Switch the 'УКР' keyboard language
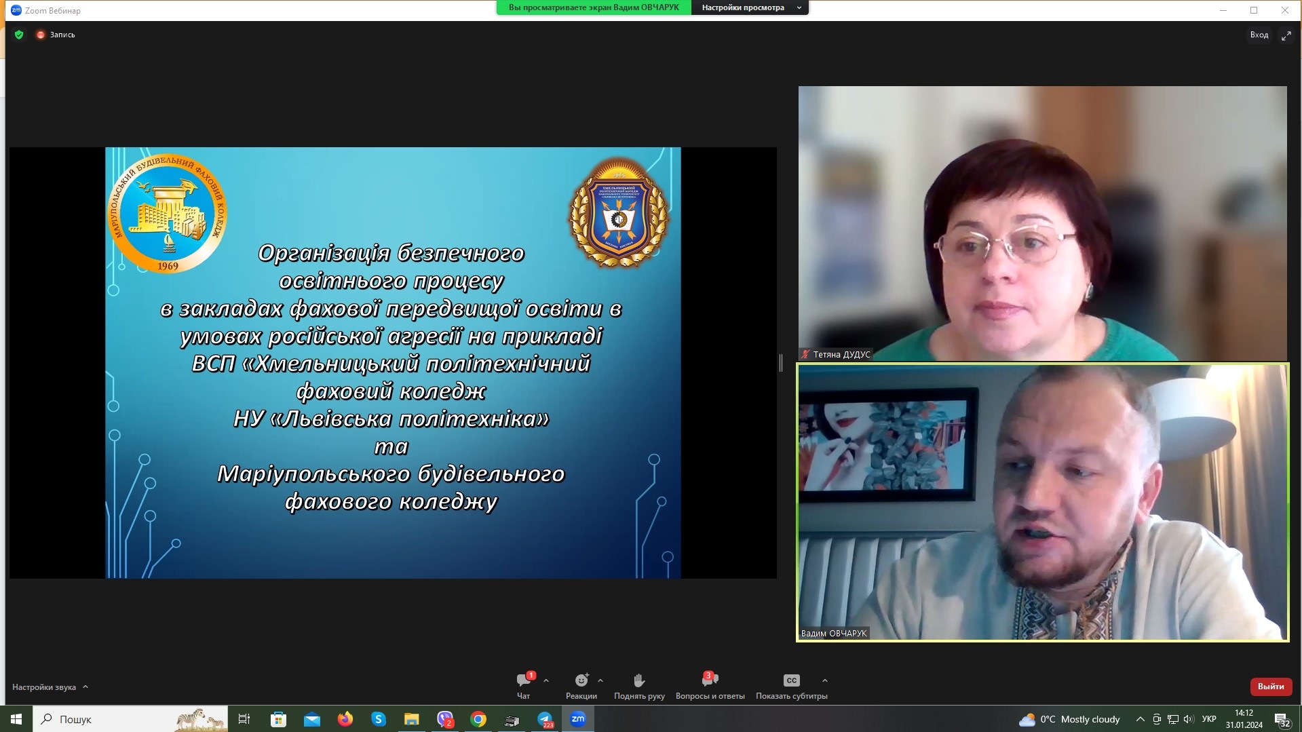This screenshot has height=732, width=1302. [x=1209, y=719]
